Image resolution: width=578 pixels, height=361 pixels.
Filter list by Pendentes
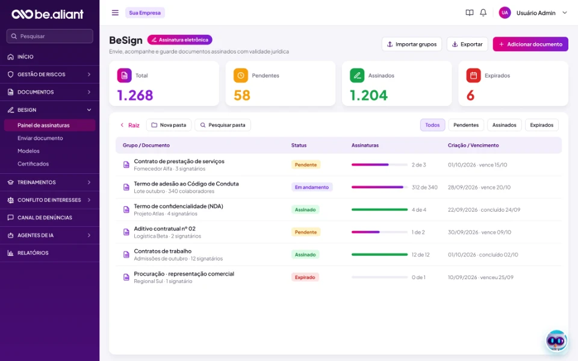[x=466, y=125]
